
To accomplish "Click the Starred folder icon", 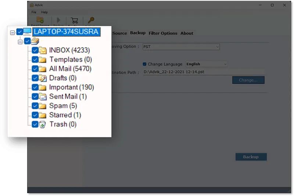I will click(x=42, y=115).
